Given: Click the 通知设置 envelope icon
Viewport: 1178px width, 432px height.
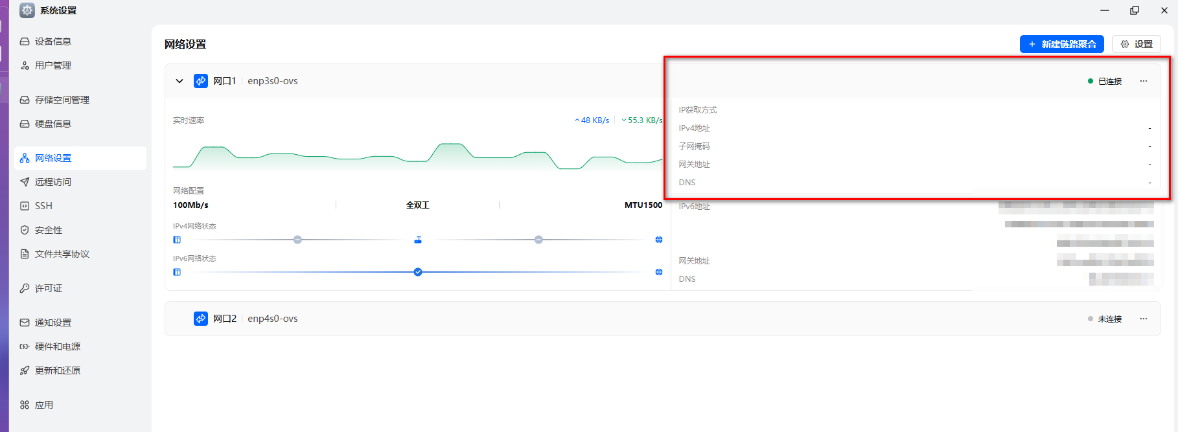Looking at the screenshot, I should pyautogui.click(x=25, y=323).
